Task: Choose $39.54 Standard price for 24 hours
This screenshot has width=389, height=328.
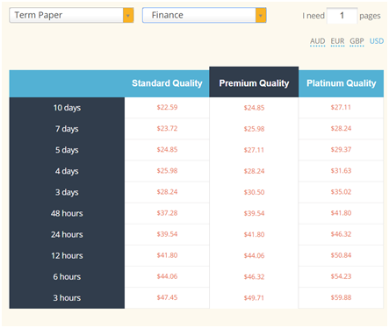Action: pyautogui.click(x=167, y=234)
